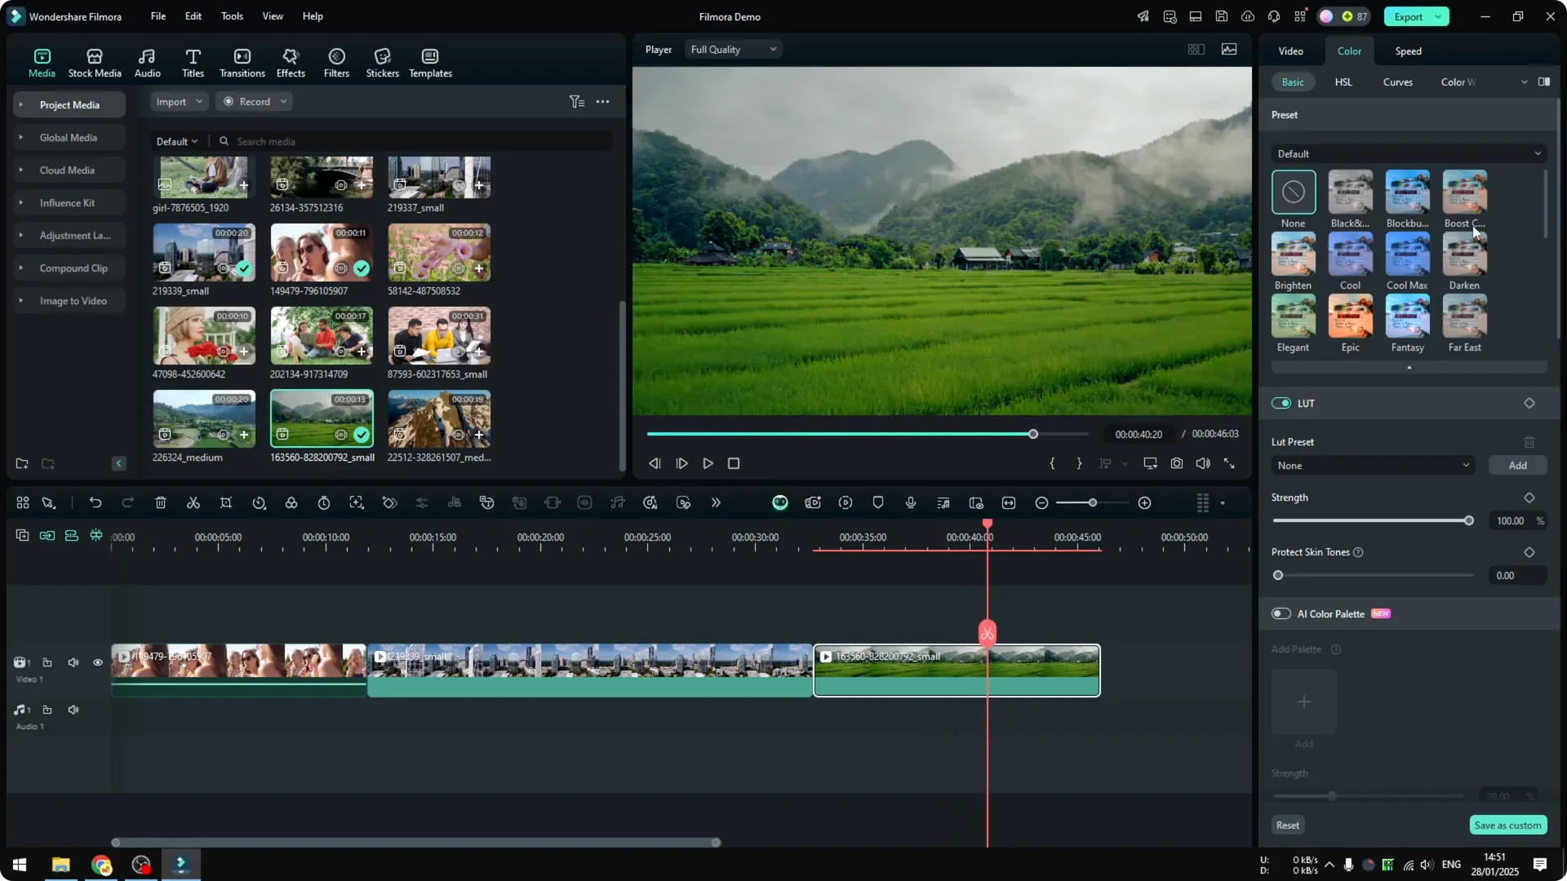The height and width of the screenshot is (881, 1567).
Task: Enable the AI Color Palette option
Action: 1281,613
